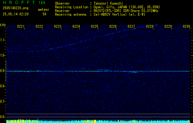Click the 0227 time marker
This screenshot has height=123, width=193.
click(131, 26)
